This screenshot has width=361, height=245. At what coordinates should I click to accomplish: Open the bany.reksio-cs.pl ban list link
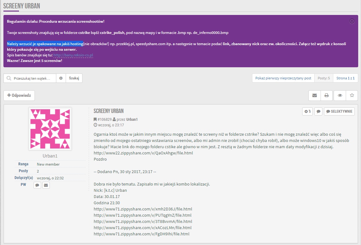pyautogui.click(x=73, y=55)
